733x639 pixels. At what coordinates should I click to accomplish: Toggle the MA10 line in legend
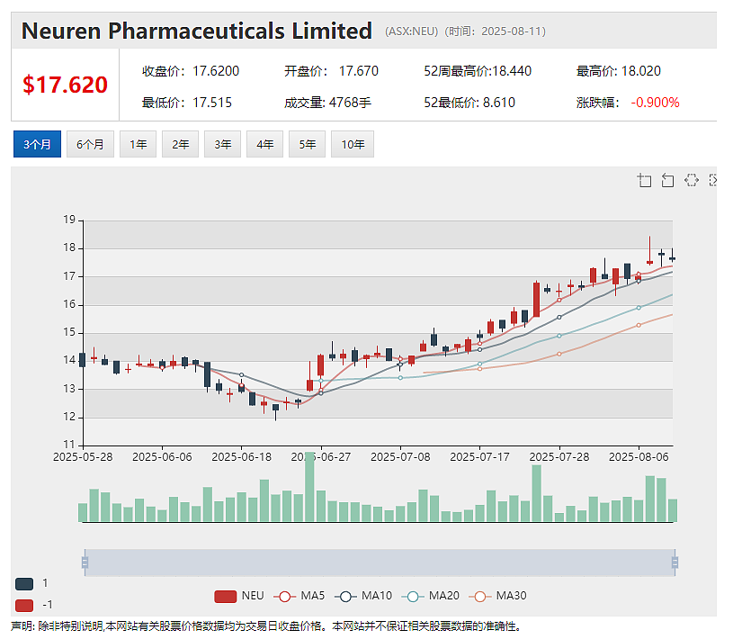point(363,596)
